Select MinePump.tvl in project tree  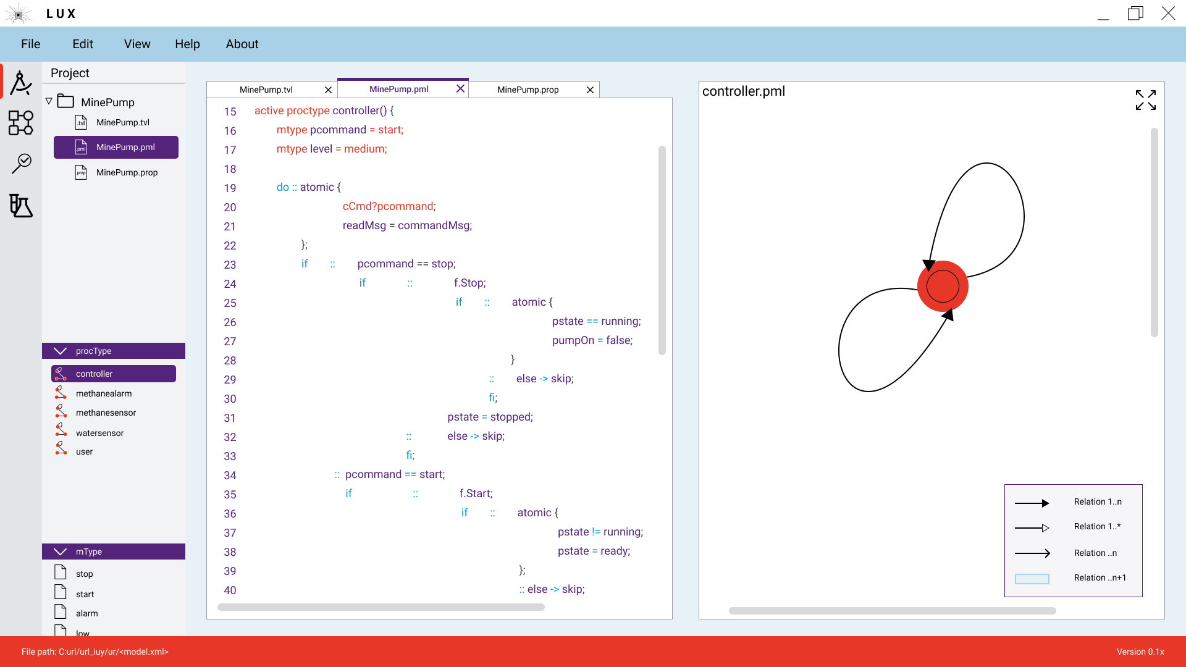pos(123,122)
